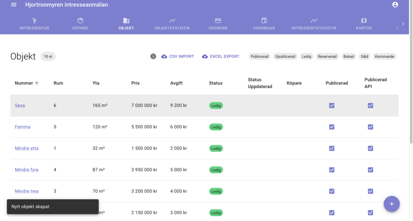The image size is (413, 221).
Task: Click the info icon beside CSV Import
Action: click(153, 57)
